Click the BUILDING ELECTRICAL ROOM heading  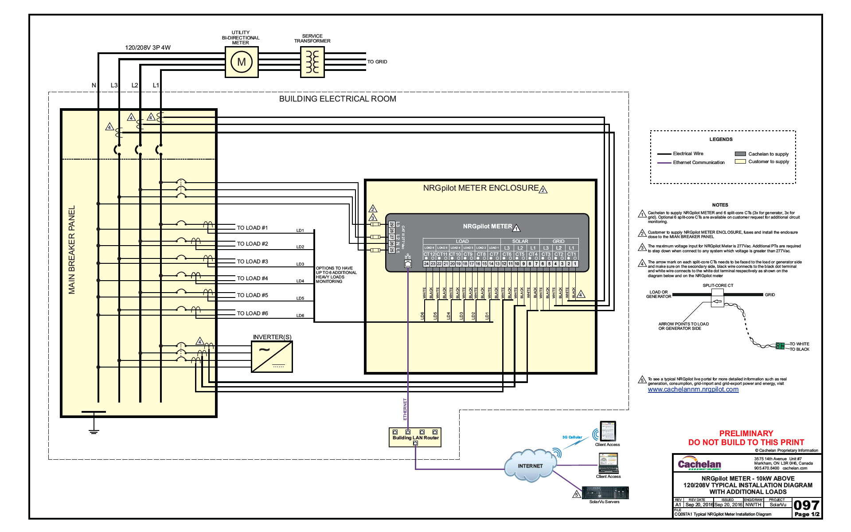coord(338,99)
